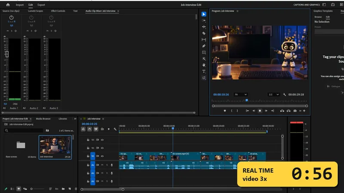This screenshot has width=344, height=193.
Task: Open the Lumetri Scopes tab
Action: tap(36, 11)
